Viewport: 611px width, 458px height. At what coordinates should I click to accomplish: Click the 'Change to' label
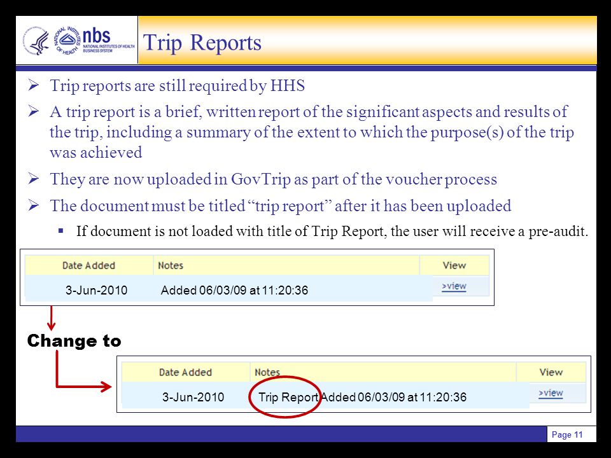click(x=74, y=341)
